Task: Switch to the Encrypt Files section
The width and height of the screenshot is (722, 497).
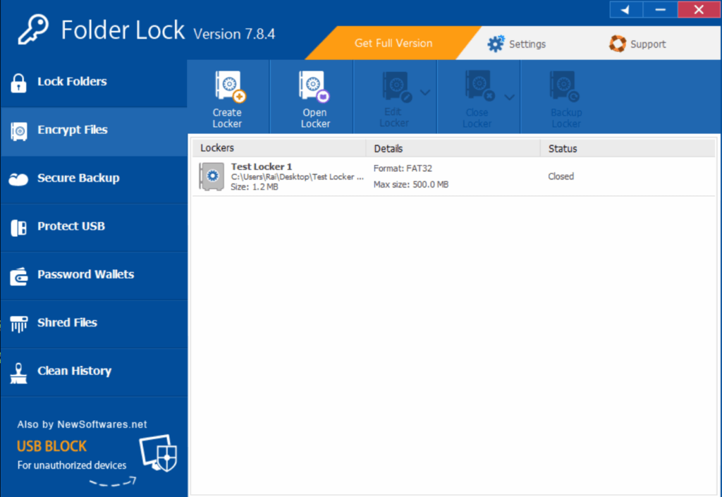Action: (94, 131)
